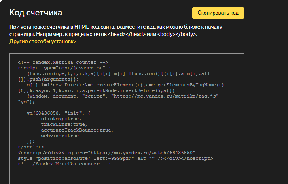Click the closing /Yandex.Metrika counter comment
This screenshot has width=288, height=184.
coord(64,164)
